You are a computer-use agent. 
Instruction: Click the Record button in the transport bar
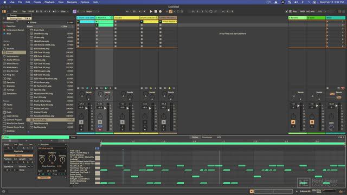point(160,11)
